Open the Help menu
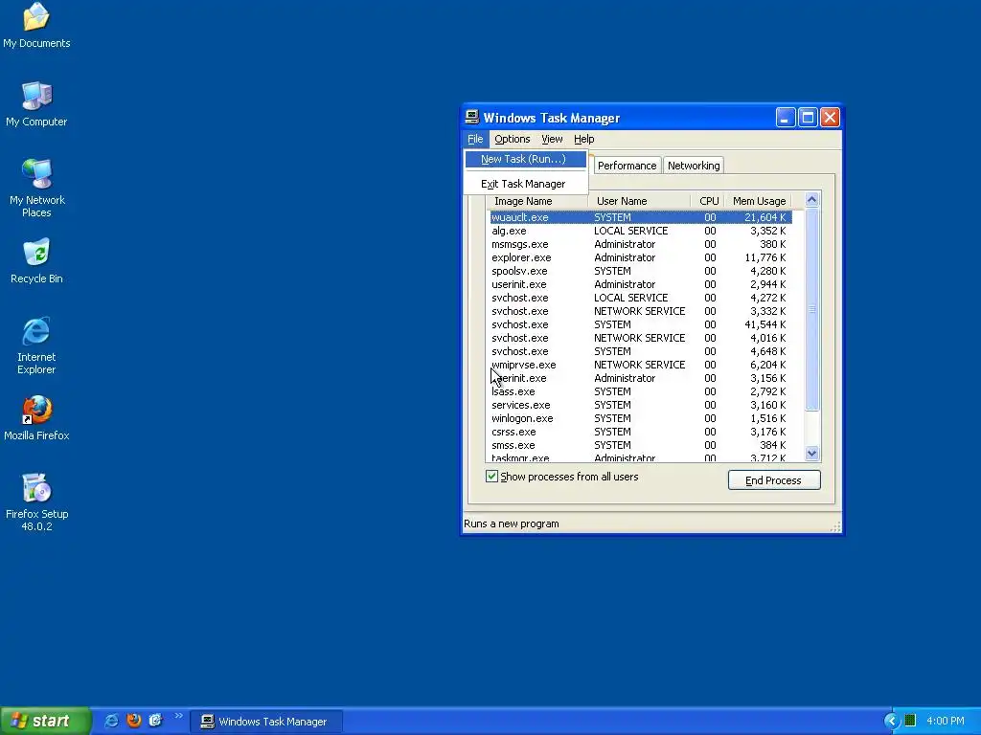The width and height of the screenshot is (981, 735). tap(583, 139)
